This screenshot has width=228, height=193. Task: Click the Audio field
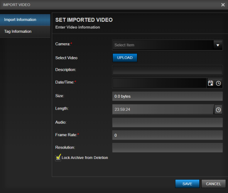pyautogui.click(x=167, y=123)
